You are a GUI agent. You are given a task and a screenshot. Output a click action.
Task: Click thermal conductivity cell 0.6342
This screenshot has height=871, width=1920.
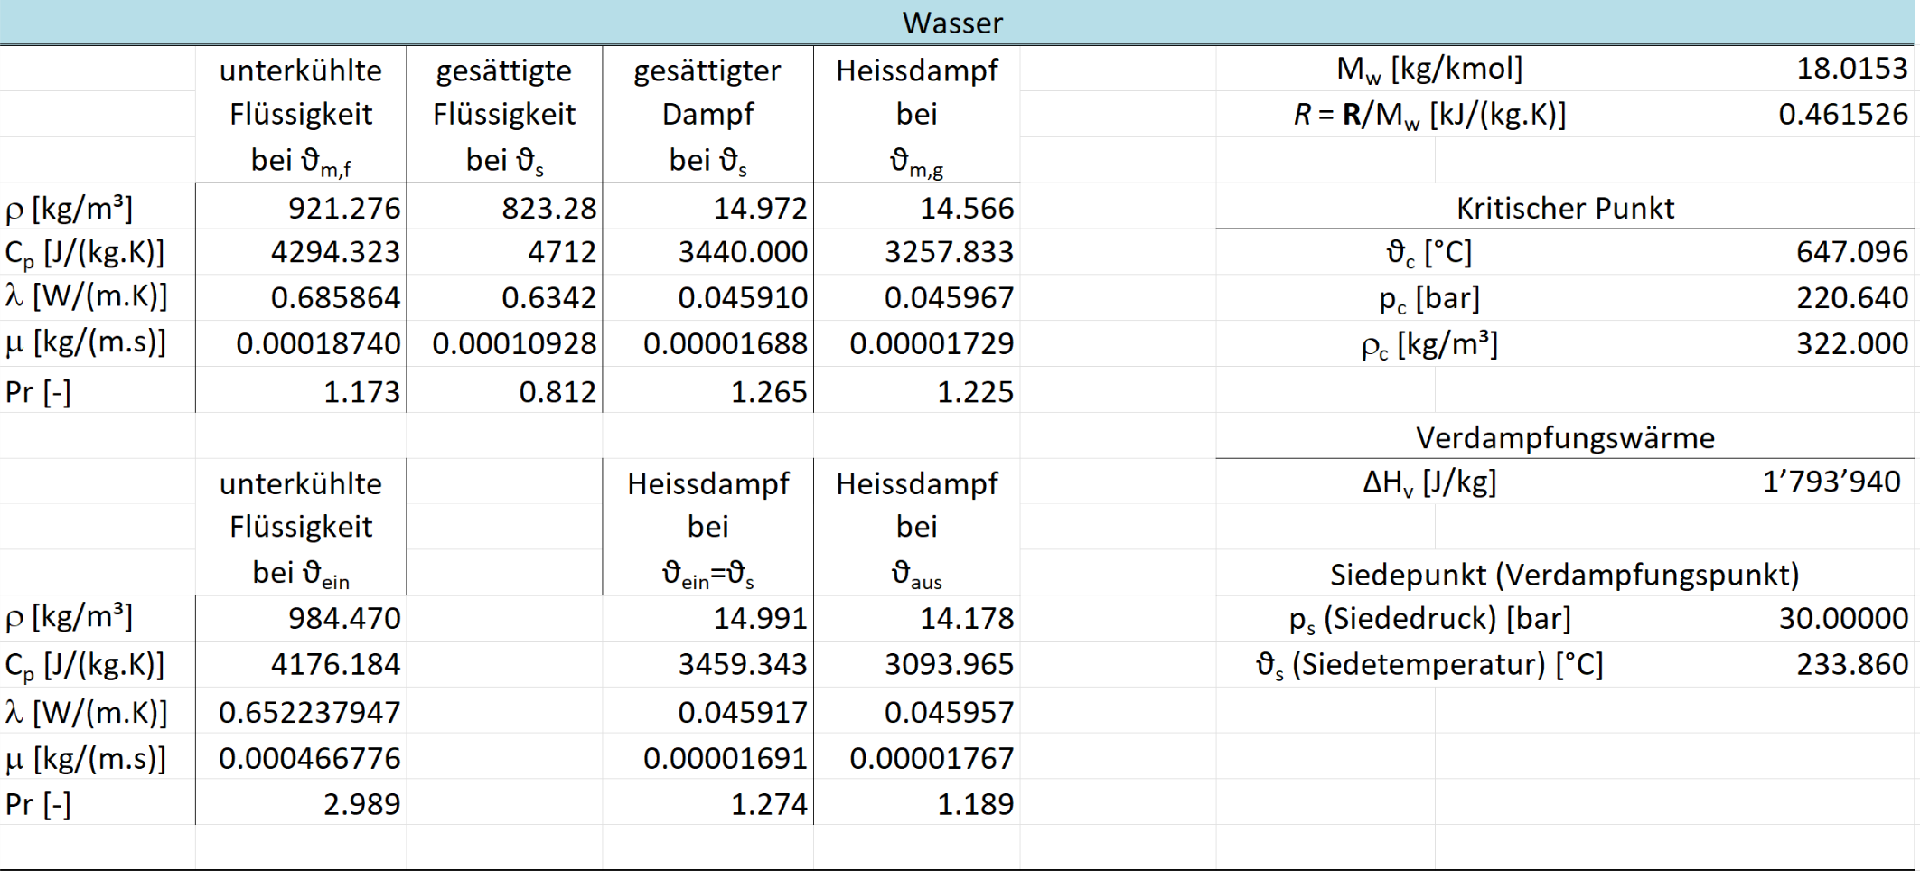click(548, 298)
